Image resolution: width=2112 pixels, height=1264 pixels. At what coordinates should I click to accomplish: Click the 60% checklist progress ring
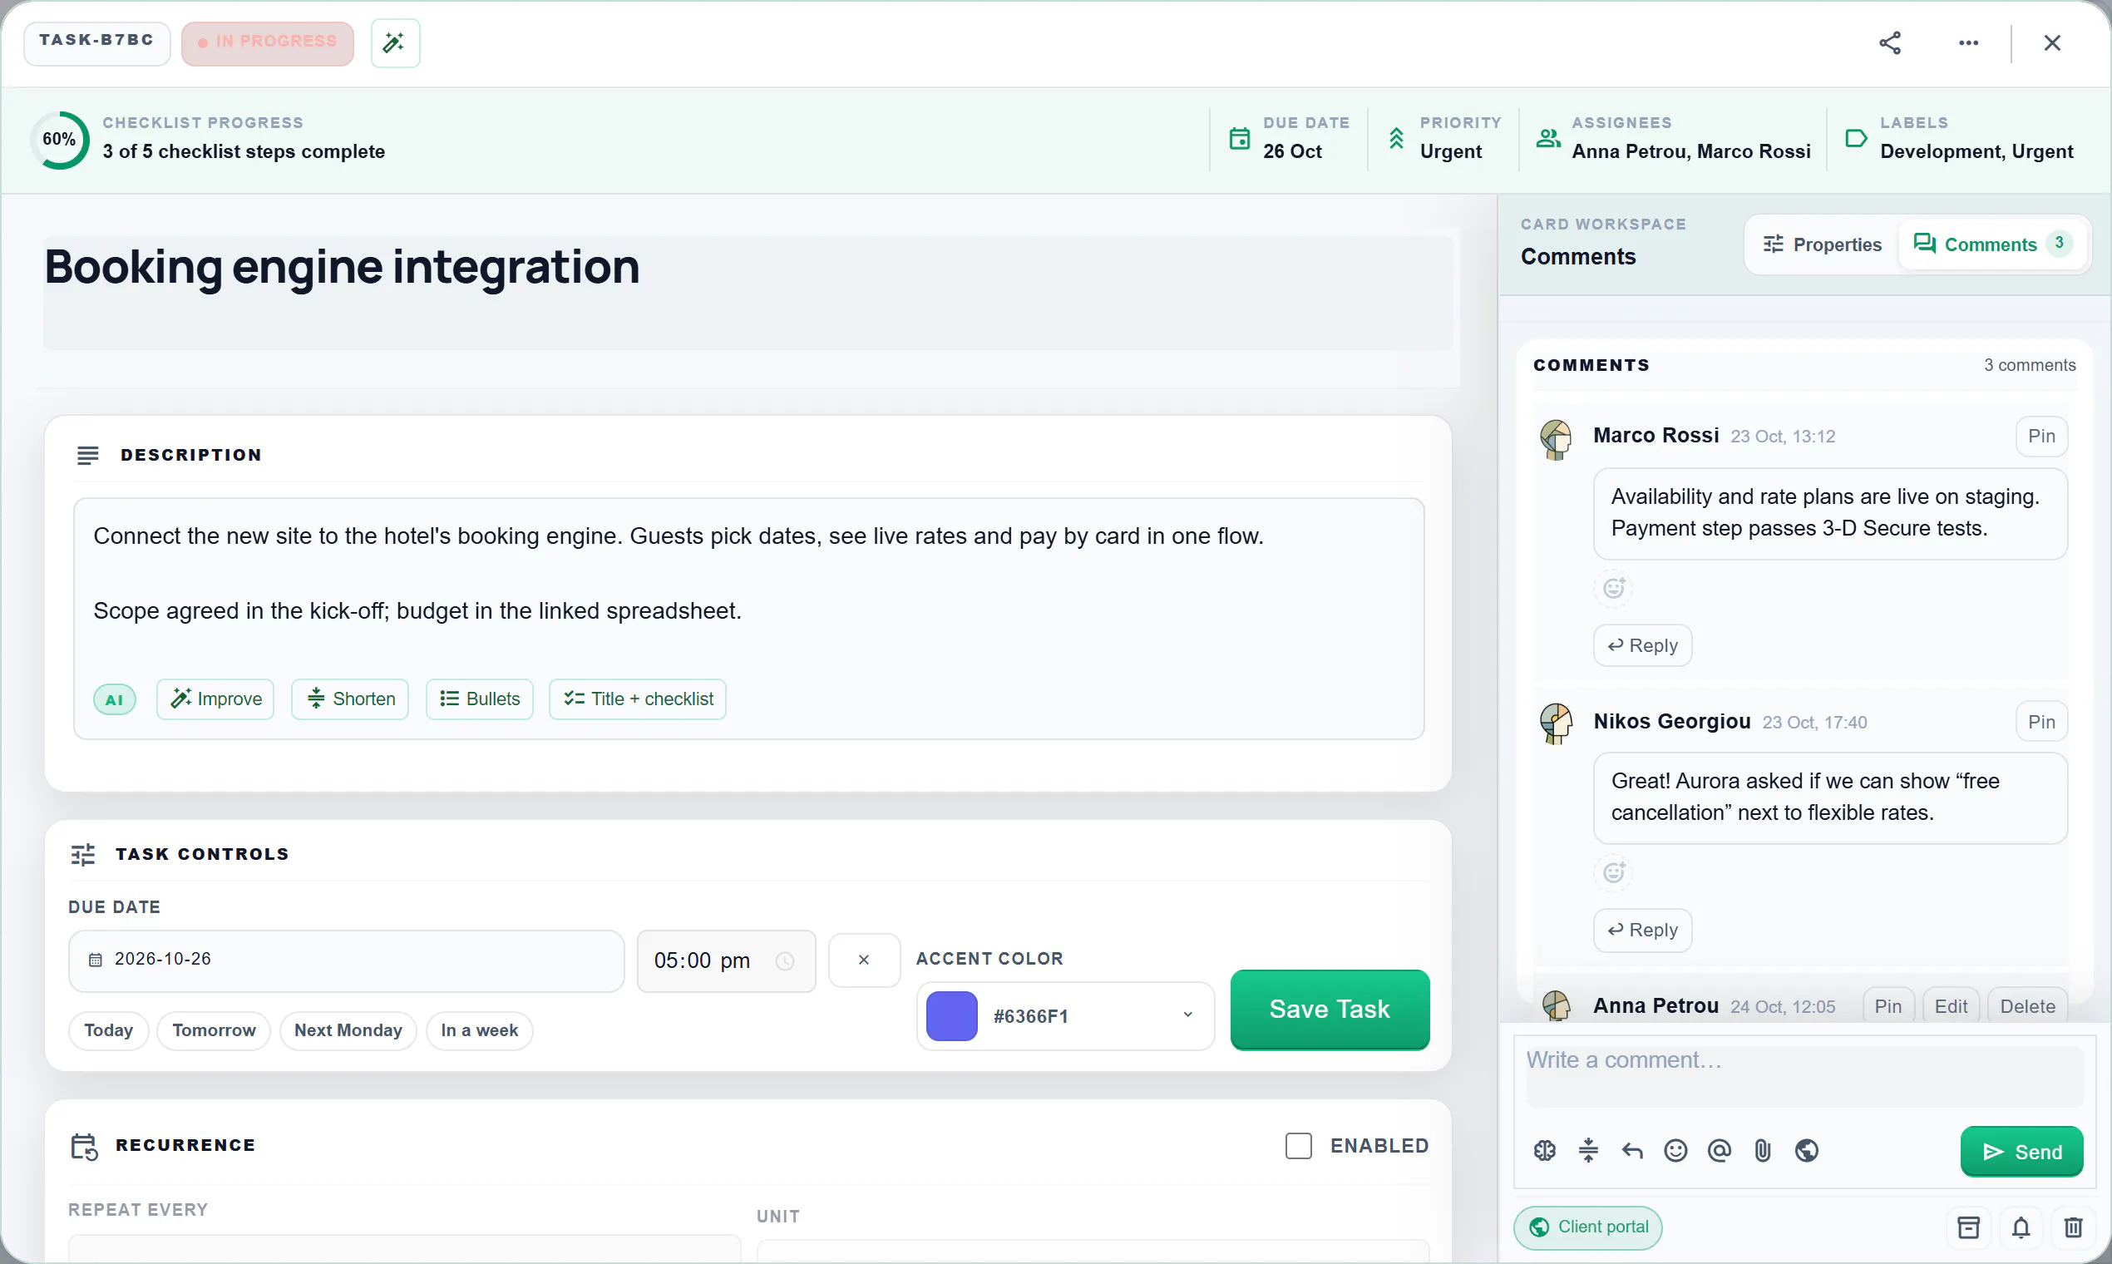tap(60, 140)
